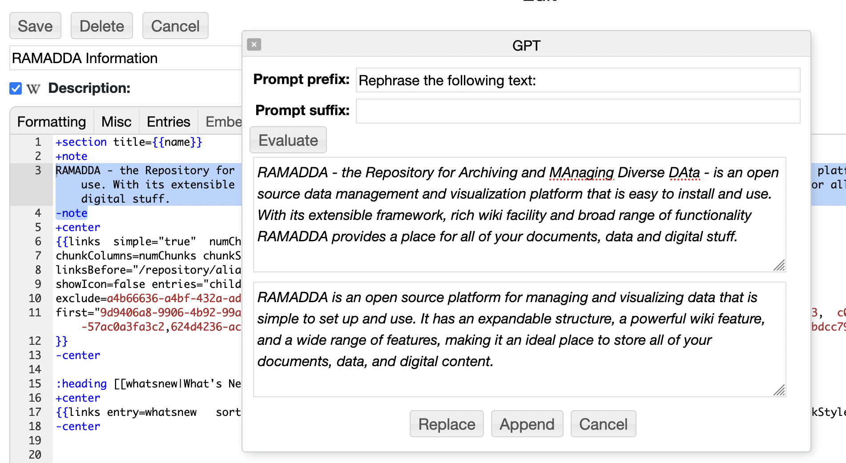
Task: Click the RAMADDA Information name field
Action: (x=125, y=58)
